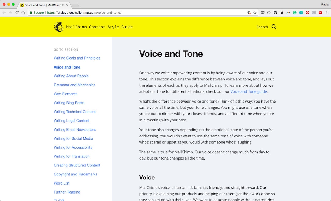Open the Chrome three-dot menu
This screenshot has width=331, height=201.
(327, 13)
